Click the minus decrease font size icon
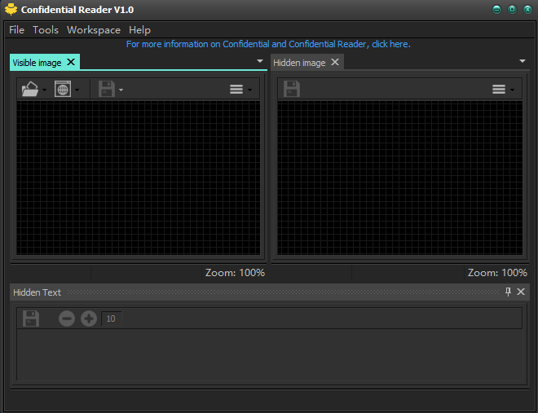Viewport: 538px width, 413px height. click(67, 319)
